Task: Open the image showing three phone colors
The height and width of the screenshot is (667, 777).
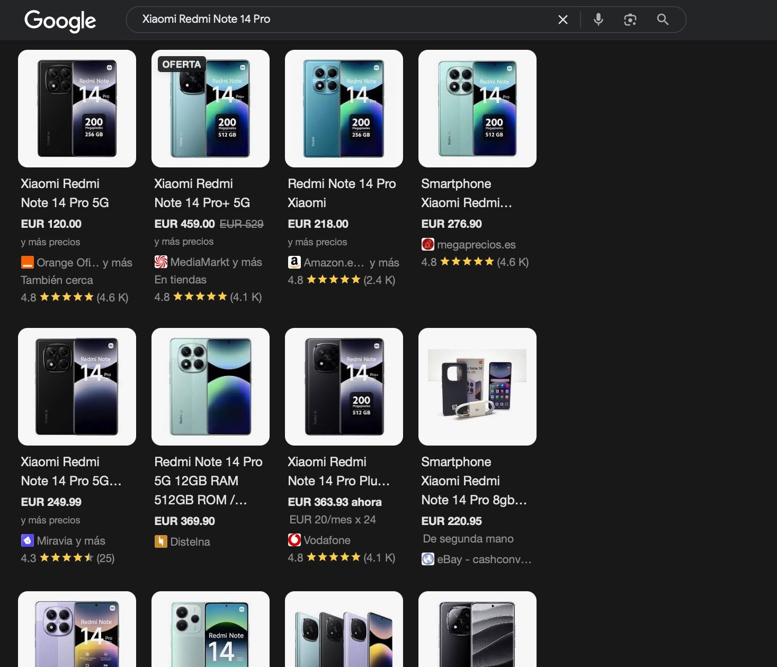Action: click(344, 629)
